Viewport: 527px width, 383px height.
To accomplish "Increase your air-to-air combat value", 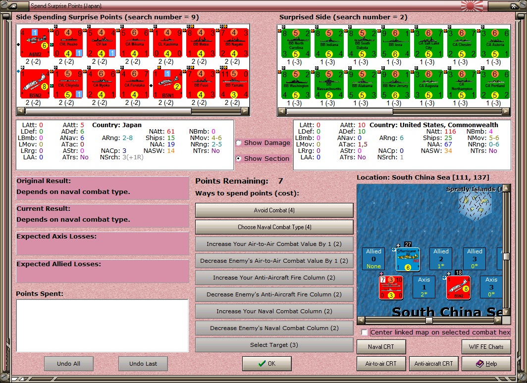I will point(274,244).
